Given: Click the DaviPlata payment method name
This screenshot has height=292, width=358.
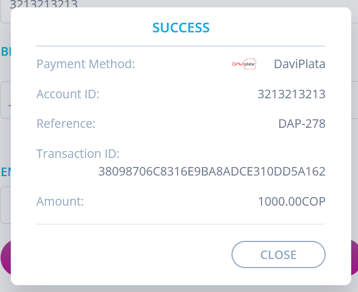Looking at the screenshot, I should click(x=300, y=64).
